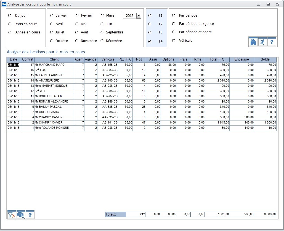This screenshot has height=231, width=284.
Task: Sort by Contrat column header
Action: [x=28, y=59]
